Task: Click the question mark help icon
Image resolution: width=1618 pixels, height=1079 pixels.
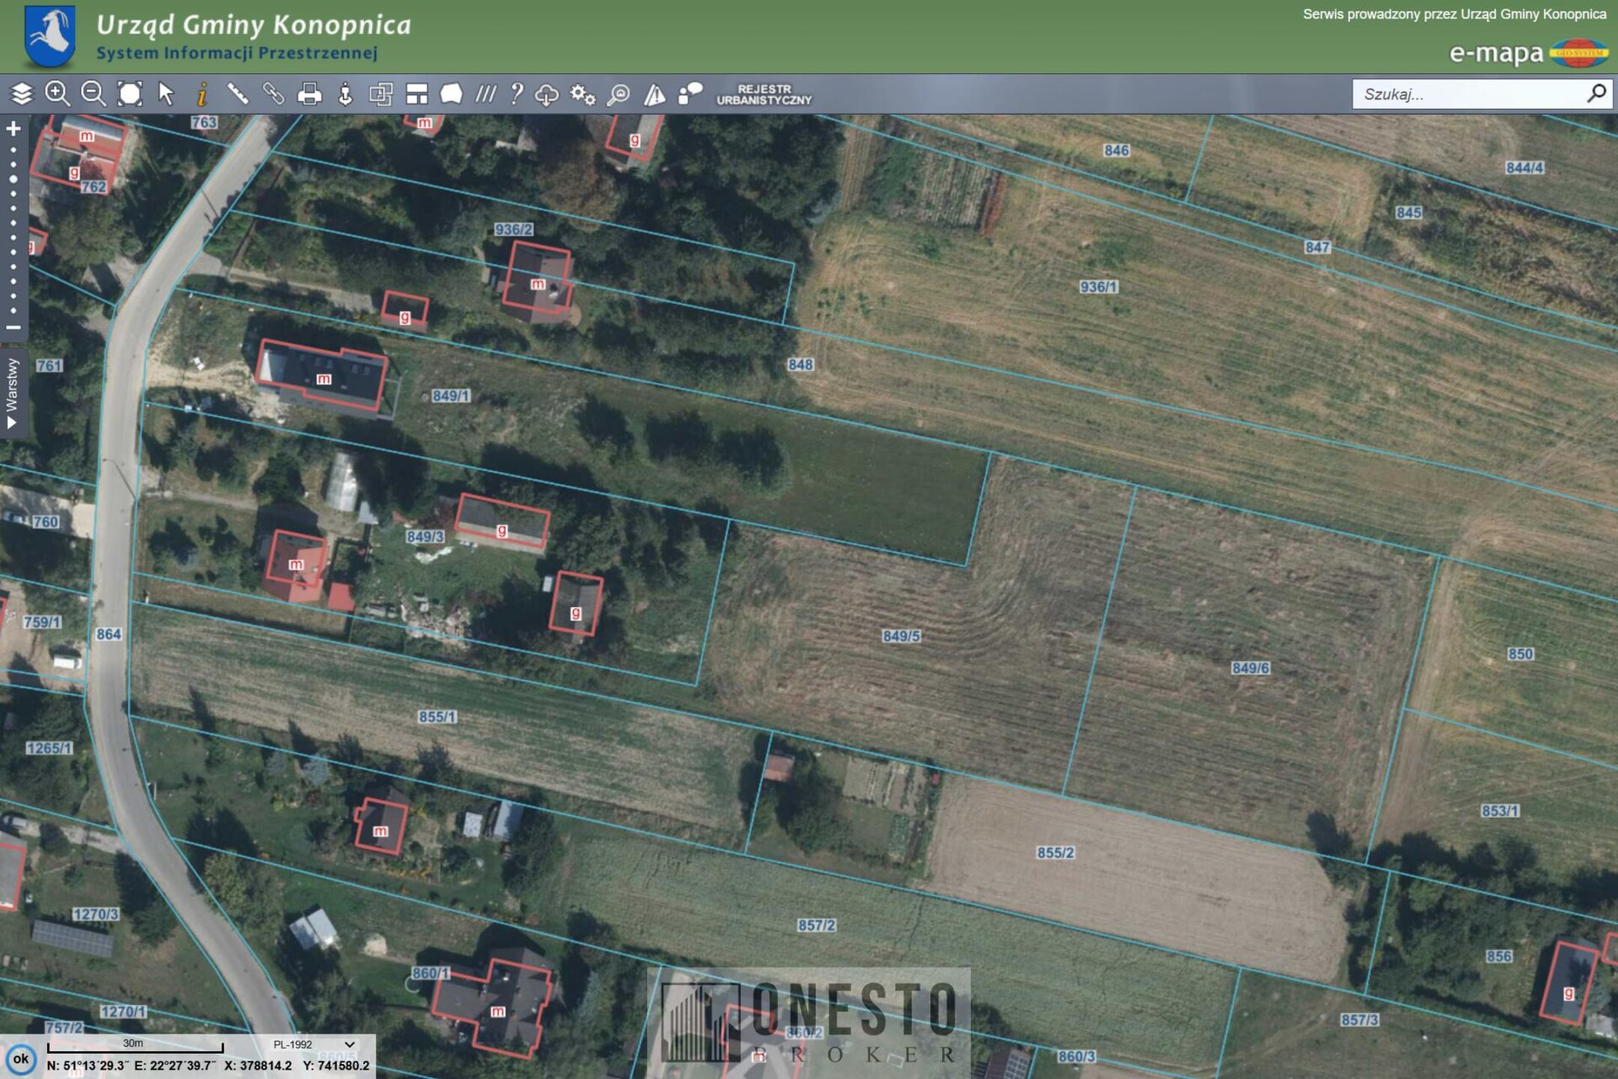Action: coord(517,94)
